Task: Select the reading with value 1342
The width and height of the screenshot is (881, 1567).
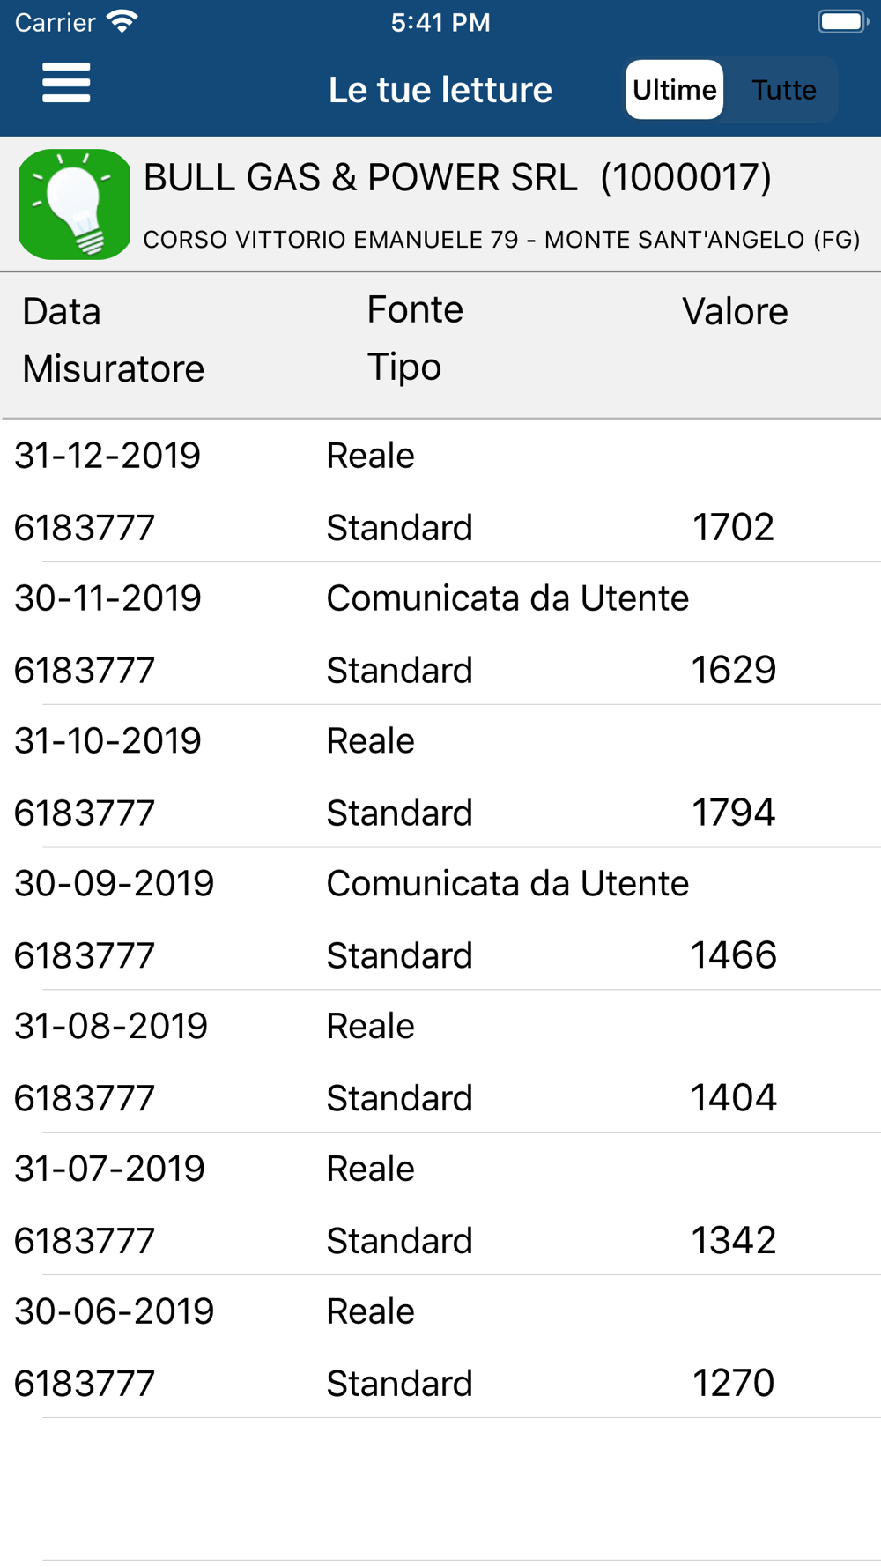Action: [440, 1205]
